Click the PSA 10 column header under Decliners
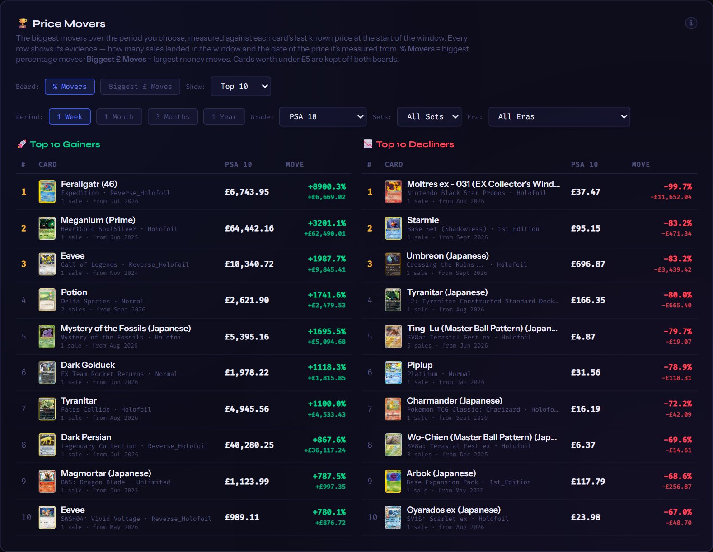The image size is (713, 552). [584, 164]
